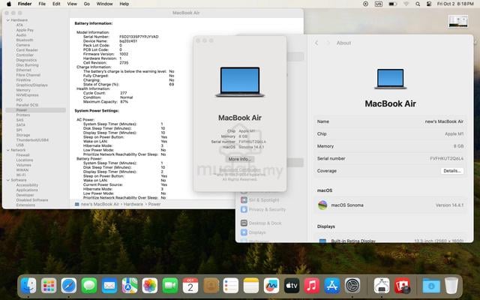
Task: Open the Downloads folder in the Dock
Action: coord(431,286)
